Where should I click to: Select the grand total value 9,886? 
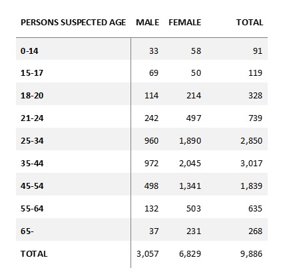[x=251, y=254]
